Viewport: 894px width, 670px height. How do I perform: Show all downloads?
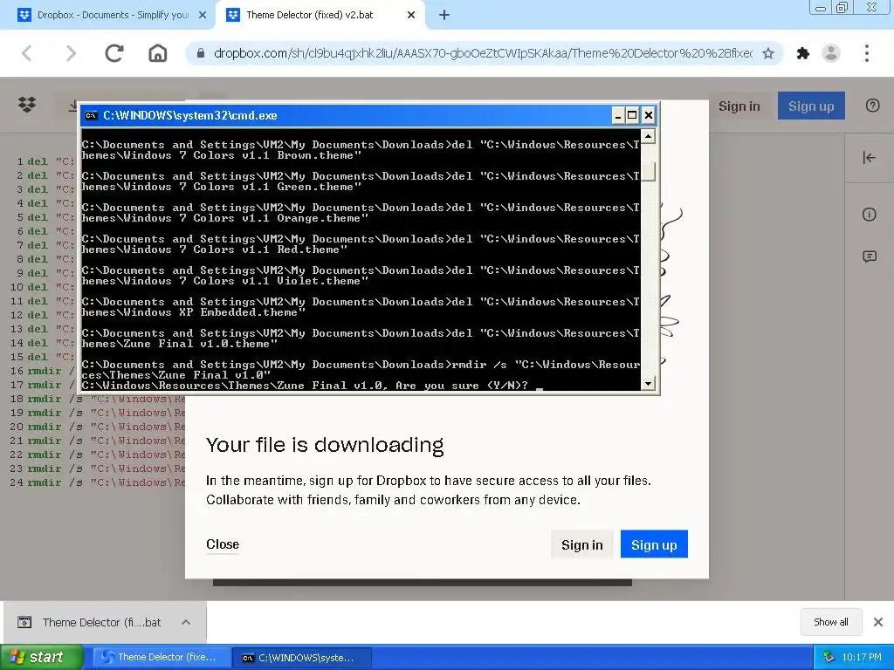[x=831, y=622]
